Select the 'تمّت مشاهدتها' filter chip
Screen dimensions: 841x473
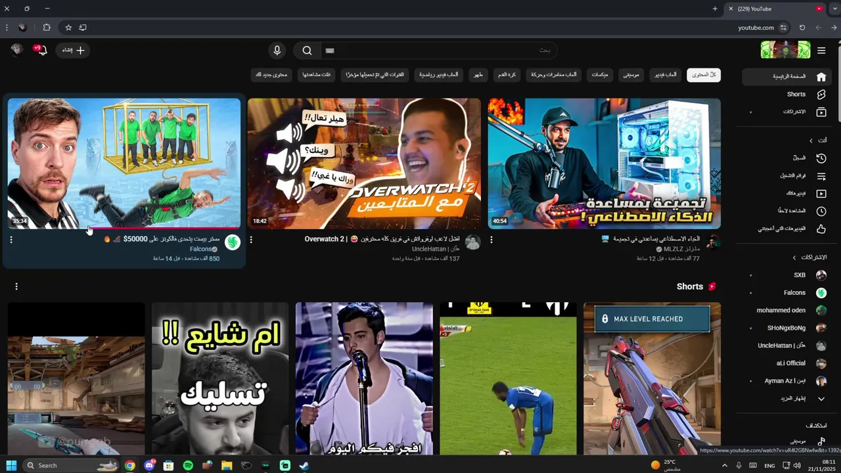[317, 75]
